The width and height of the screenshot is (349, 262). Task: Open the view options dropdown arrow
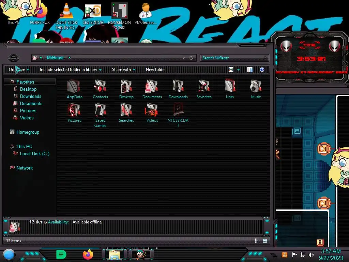click(x=238, y=70)
